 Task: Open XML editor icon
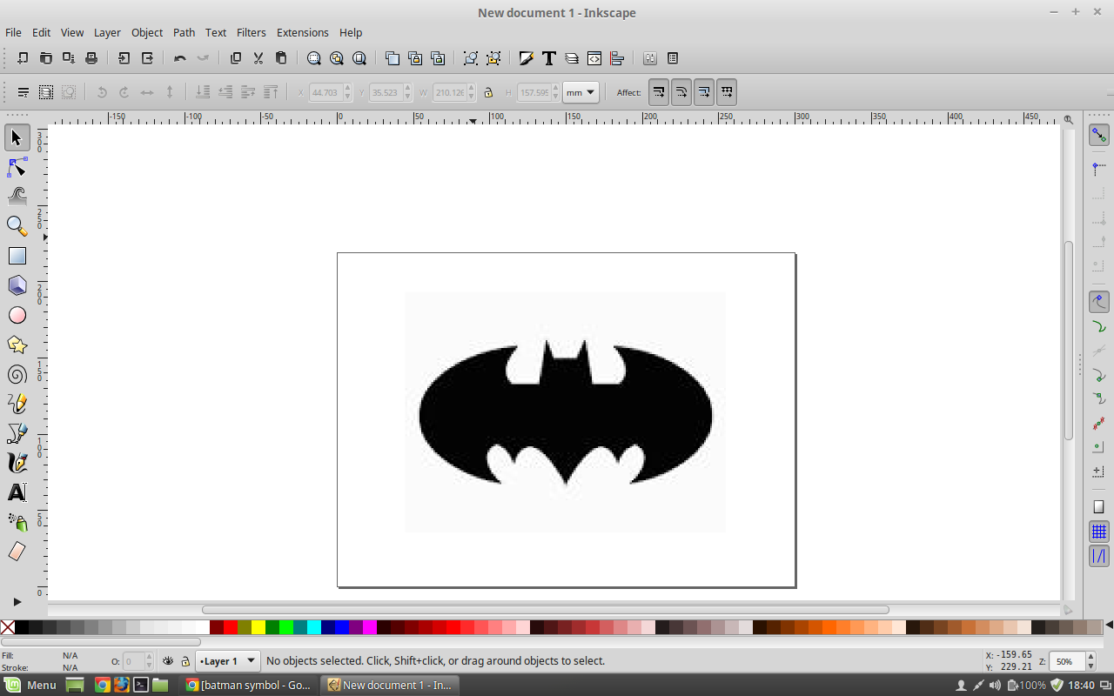594,58
